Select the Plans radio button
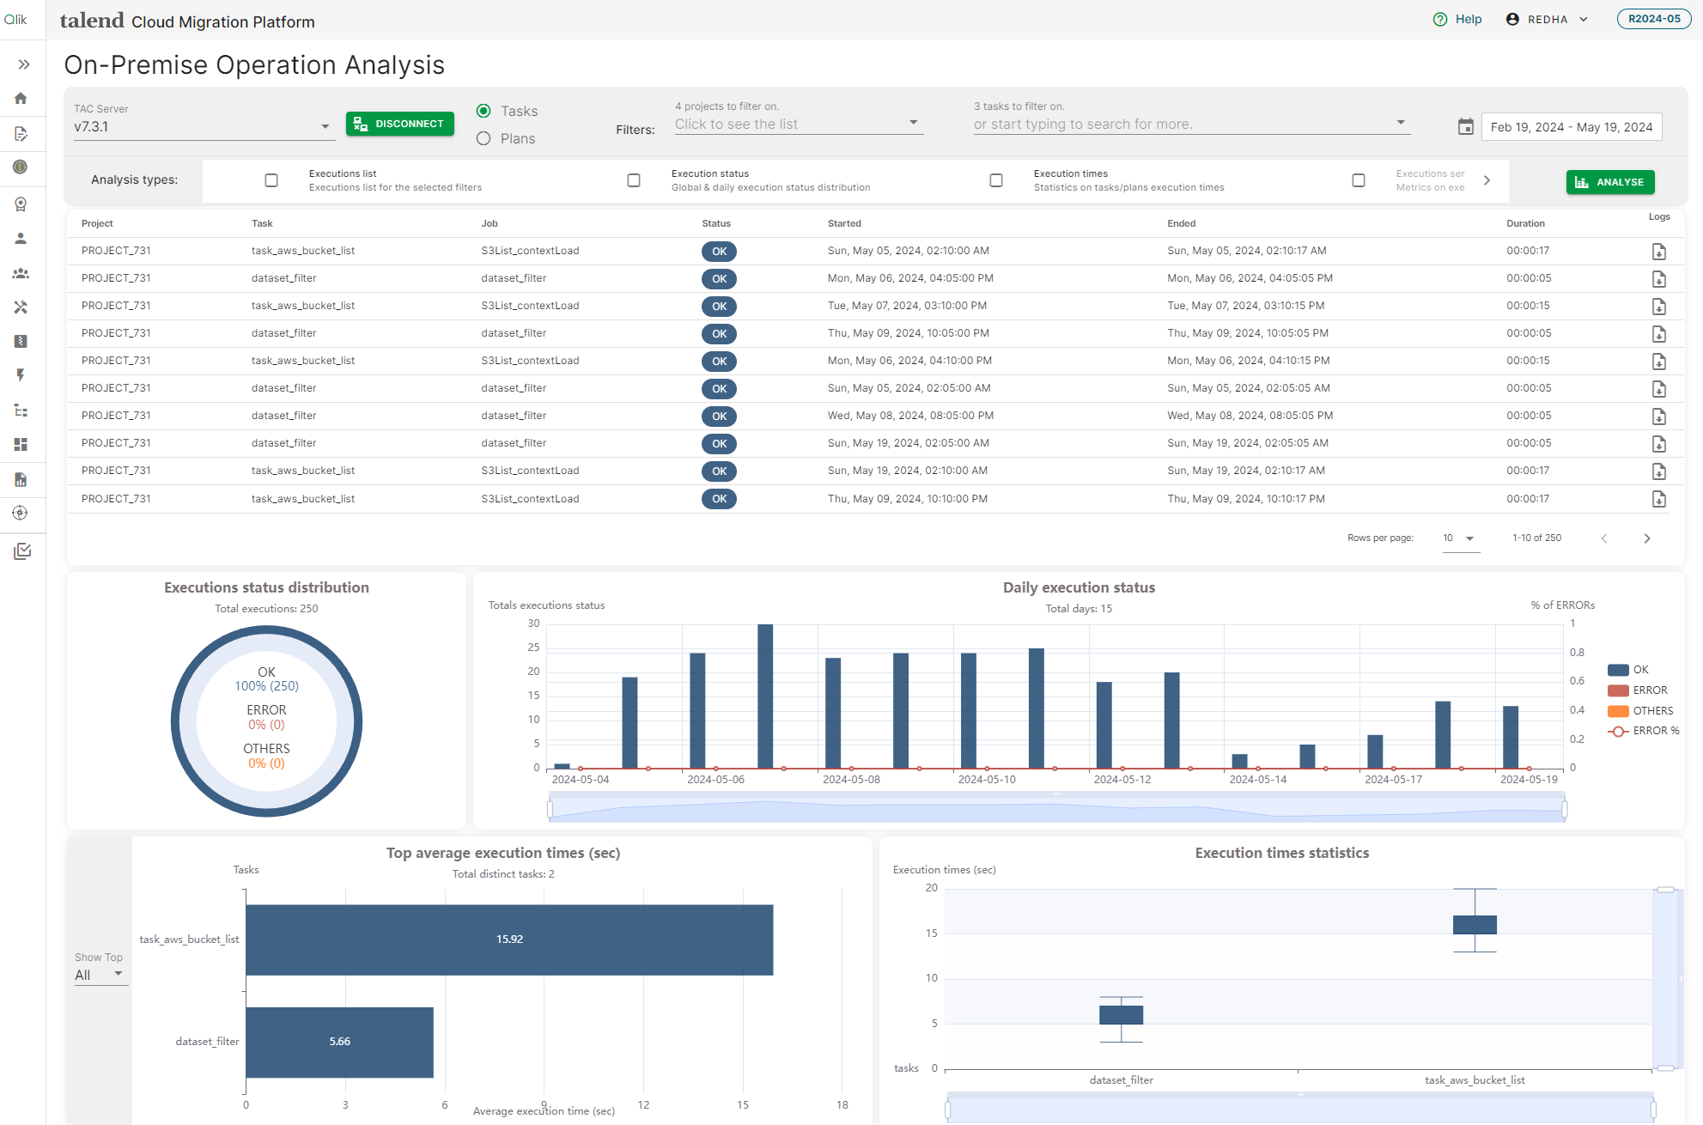 click(x=484, y=137)
